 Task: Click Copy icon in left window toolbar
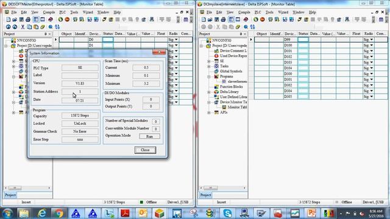(29, 27)
